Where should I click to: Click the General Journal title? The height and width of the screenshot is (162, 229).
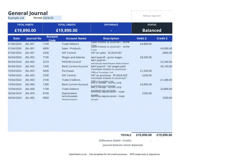[x=28, y=13]
